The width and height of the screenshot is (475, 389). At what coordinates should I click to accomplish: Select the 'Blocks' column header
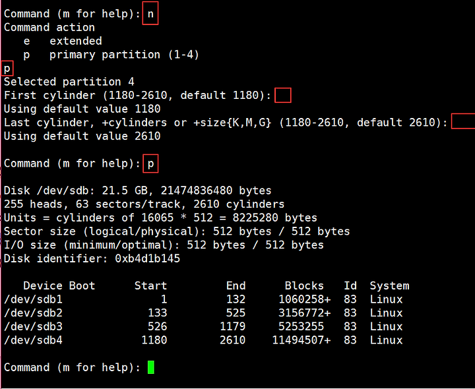304,285
